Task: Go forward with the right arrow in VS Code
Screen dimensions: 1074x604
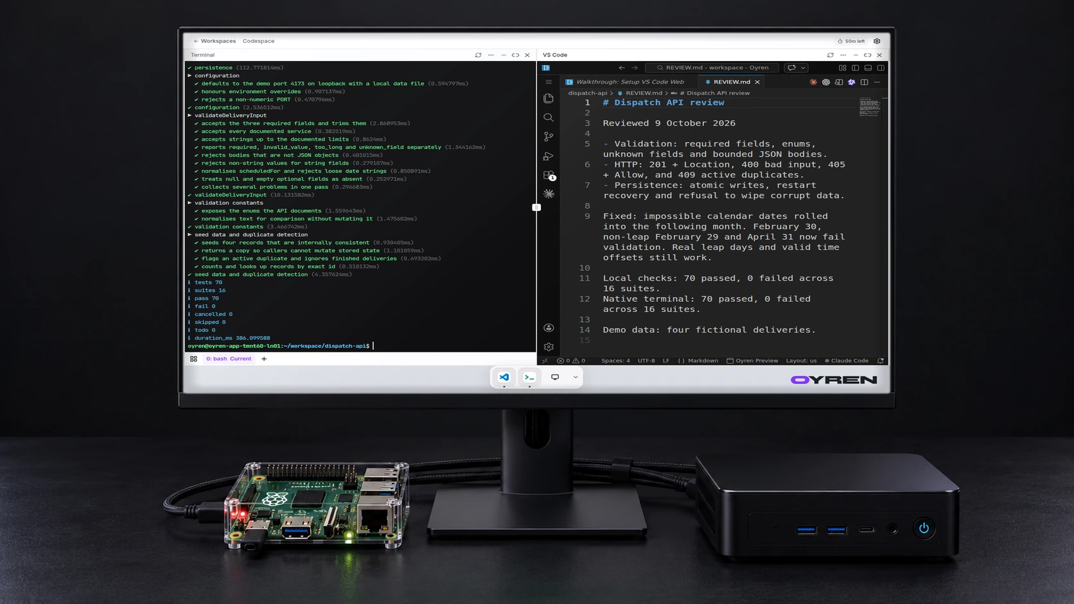Action: tap(635, 67)
